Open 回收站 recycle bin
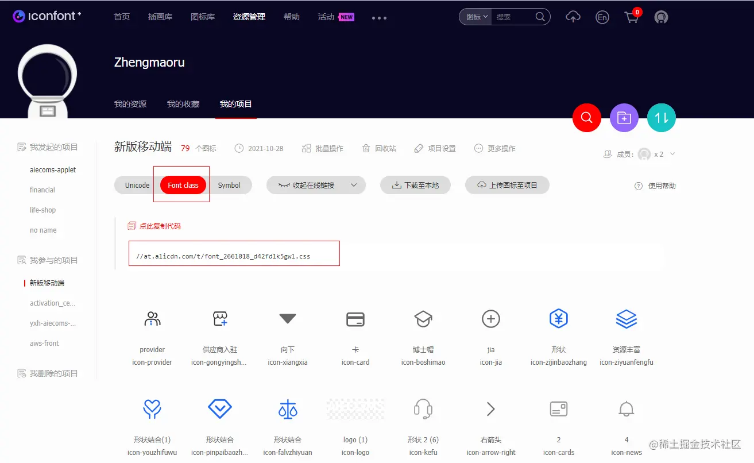 379,148
